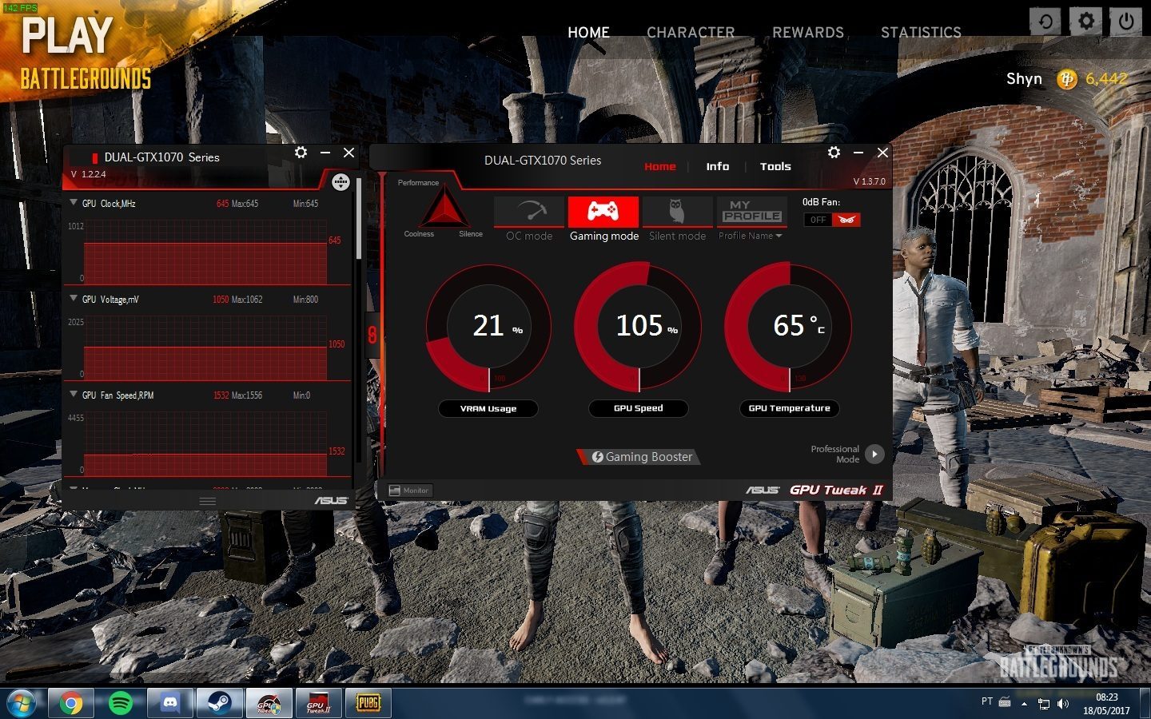Switch to PUBG taskbar item
The width and height of the screenshot is (1151, 719).
tap(368, 703)
